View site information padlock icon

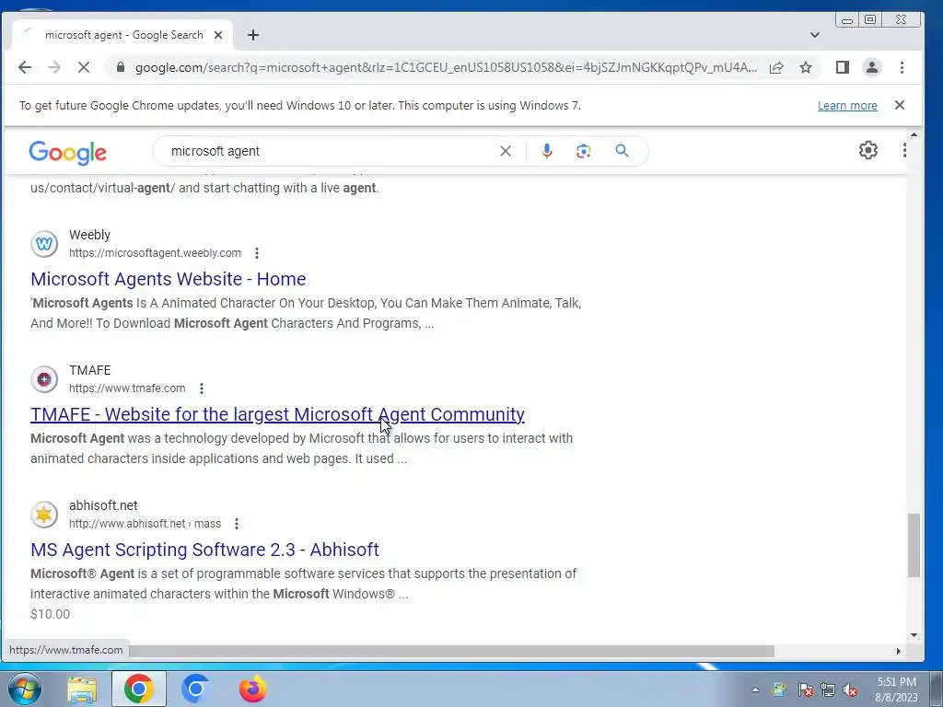point(121,67)
